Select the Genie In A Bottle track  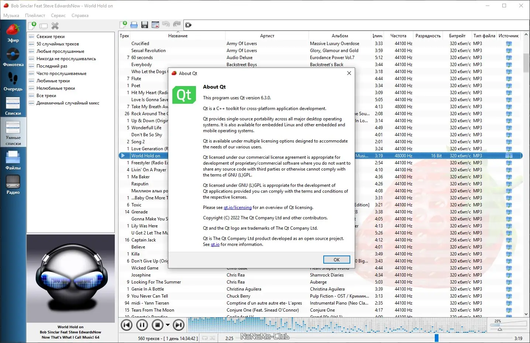point(320,289)
